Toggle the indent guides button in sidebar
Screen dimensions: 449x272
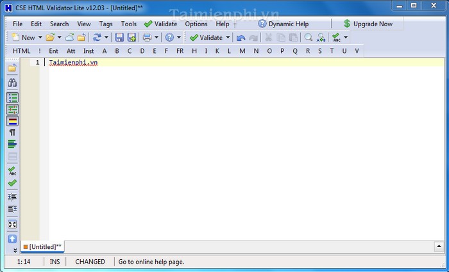point(12,109)
